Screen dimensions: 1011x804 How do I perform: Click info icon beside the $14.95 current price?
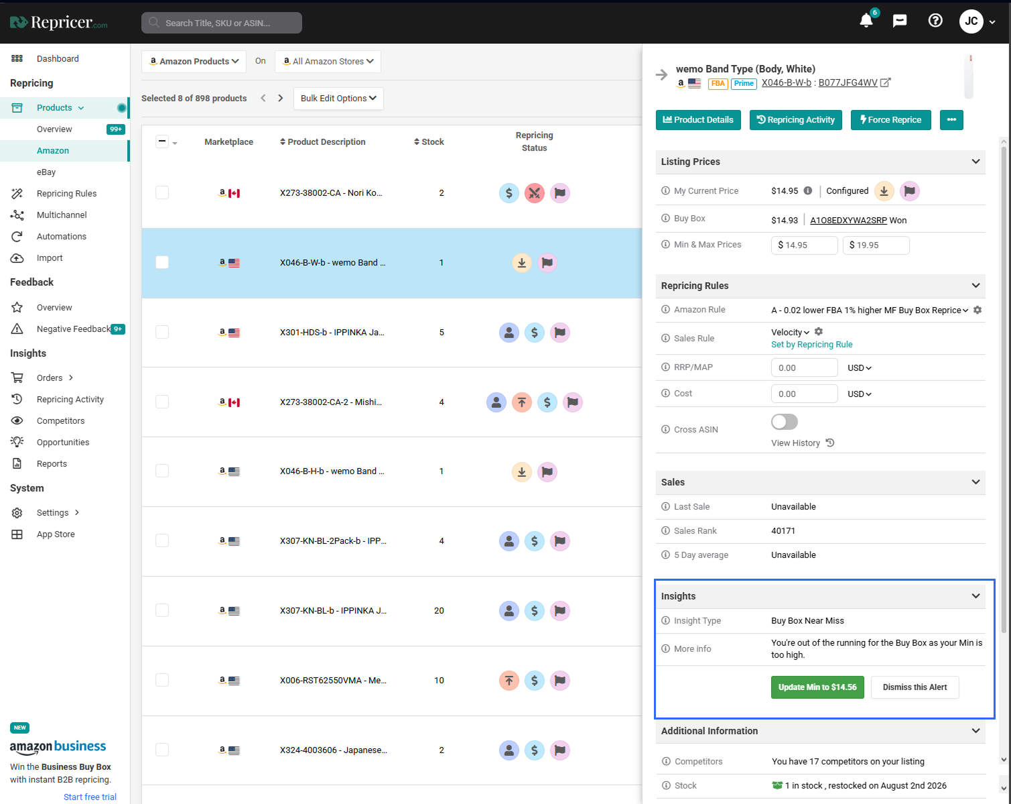tap(808, 190)
